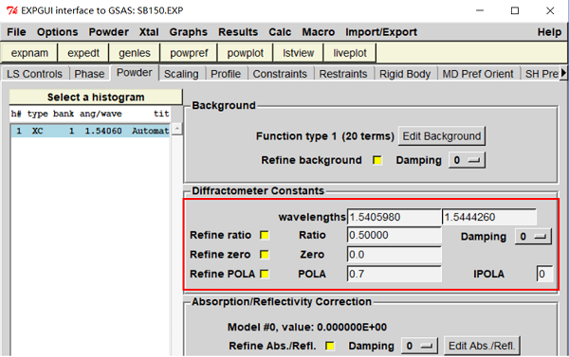Close the EXPGUI window

pyautogui.click(x=550, y=10)
